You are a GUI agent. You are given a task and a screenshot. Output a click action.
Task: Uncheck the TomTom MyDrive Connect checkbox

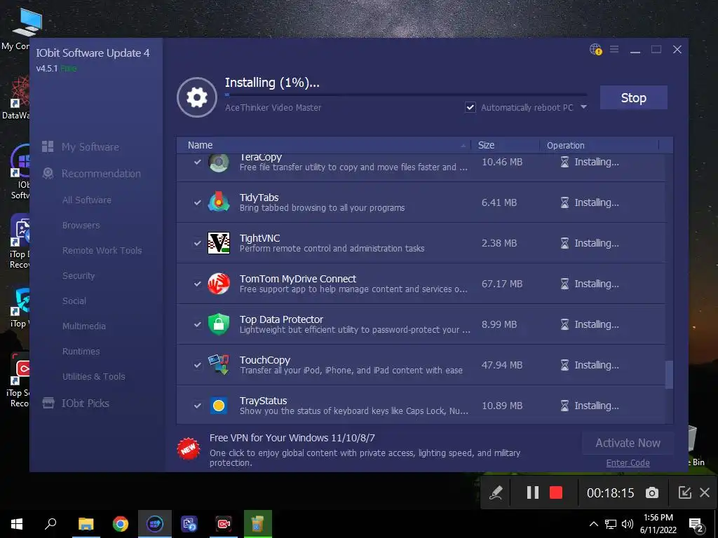point(197,284)
